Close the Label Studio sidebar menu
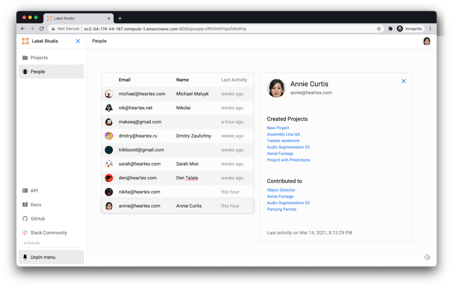The height and width of the screenshot is (288, 453). [78, 41]
